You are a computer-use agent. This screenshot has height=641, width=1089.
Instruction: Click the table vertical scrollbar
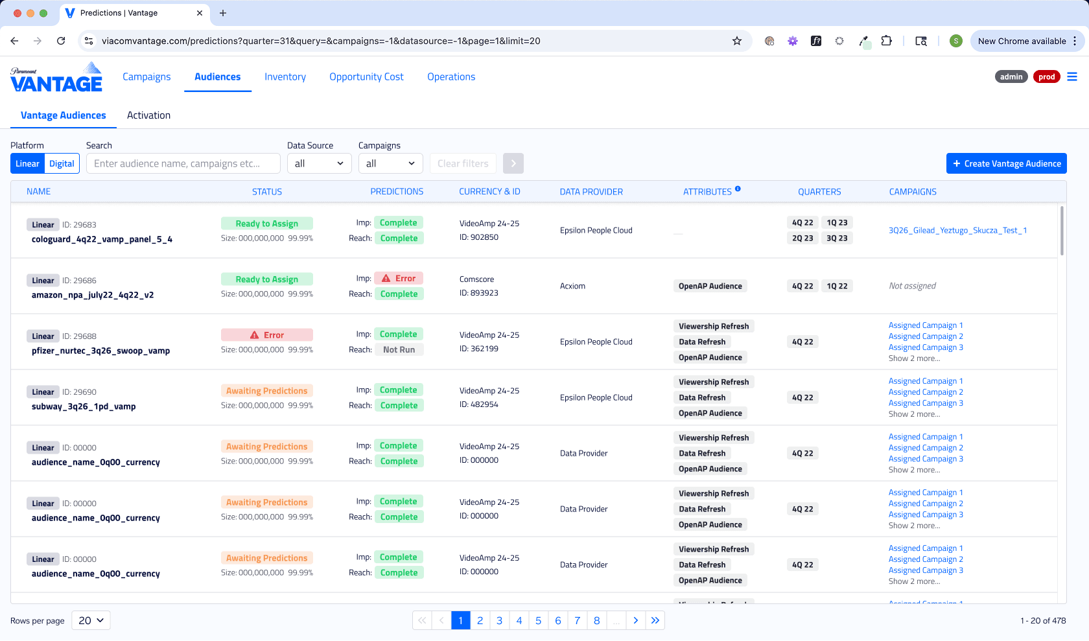tap(1062, 231)
